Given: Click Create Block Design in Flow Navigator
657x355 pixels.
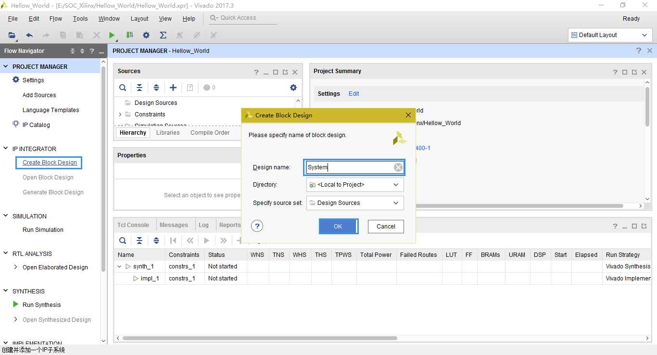Looking at the screenshot, I should (50, 163).
